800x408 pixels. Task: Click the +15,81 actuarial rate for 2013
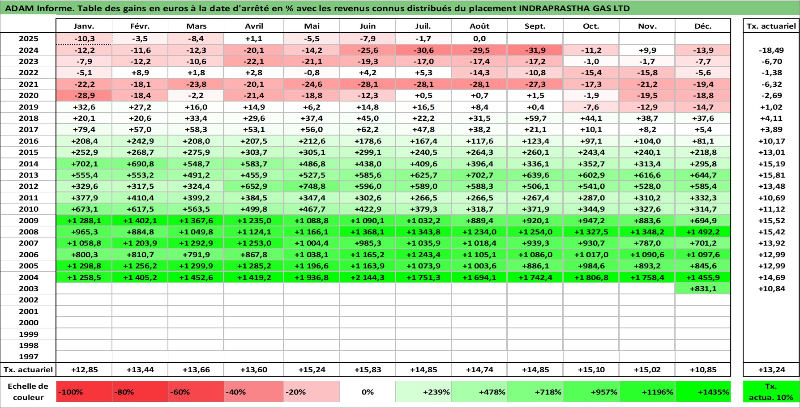click(771, 175)
